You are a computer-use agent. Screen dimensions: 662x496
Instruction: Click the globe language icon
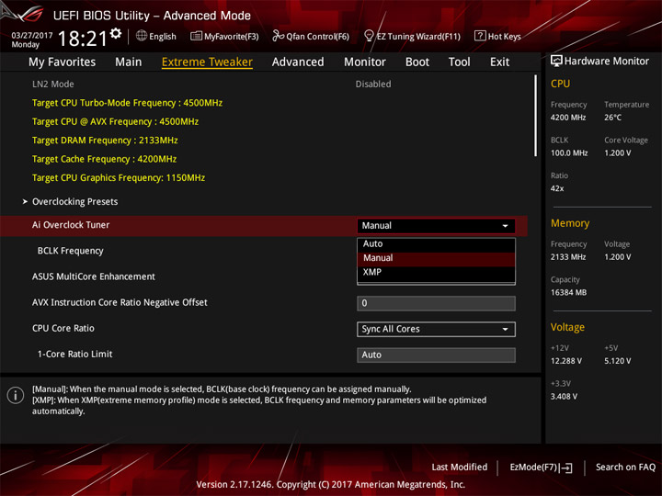(x=142, y=36)
